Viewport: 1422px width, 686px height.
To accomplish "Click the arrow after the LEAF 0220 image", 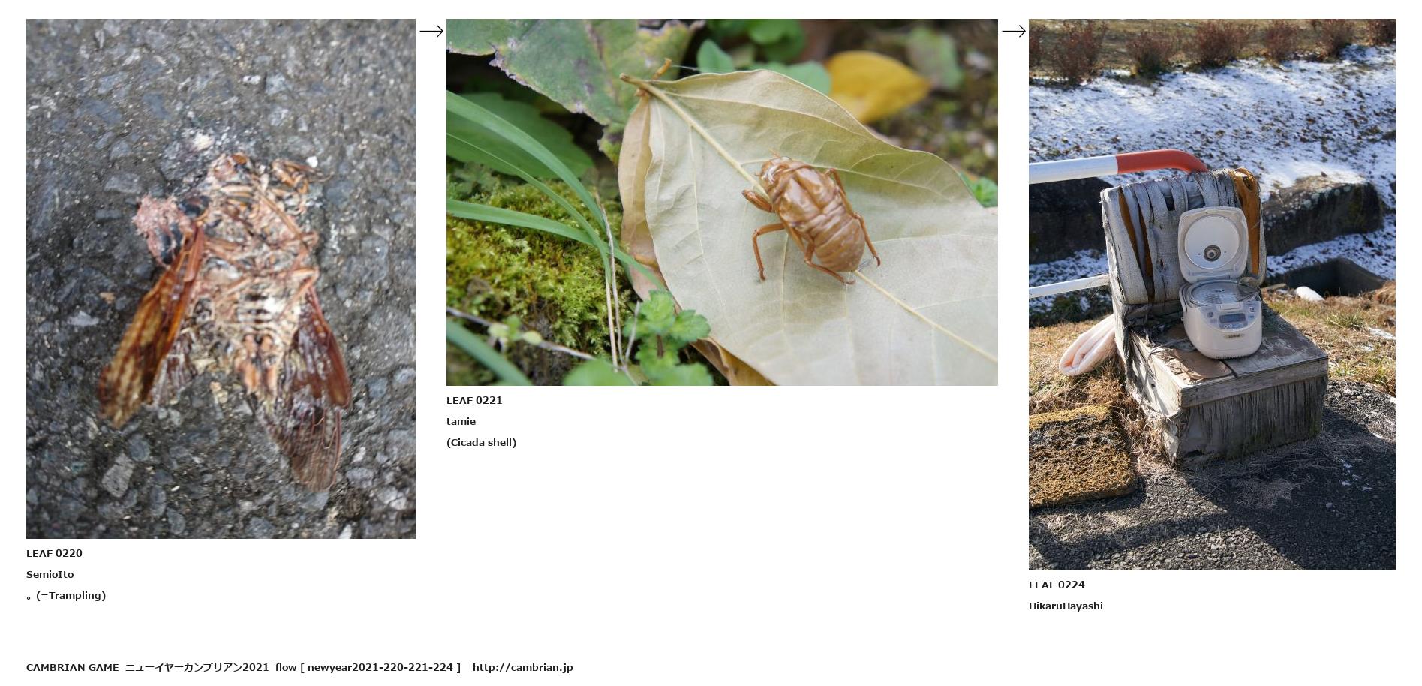I will coord(431,31).
